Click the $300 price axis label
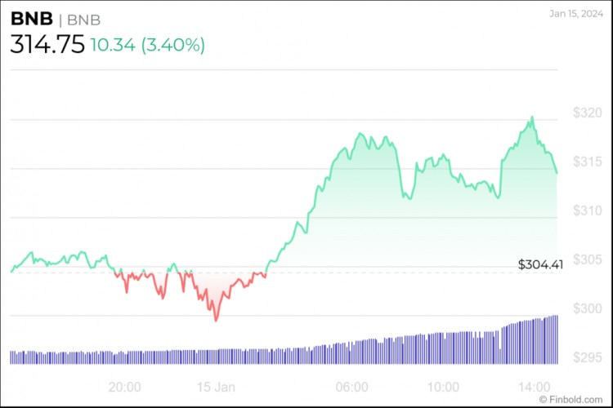Viewport: 613px width, 408px height. pos(586,308)
